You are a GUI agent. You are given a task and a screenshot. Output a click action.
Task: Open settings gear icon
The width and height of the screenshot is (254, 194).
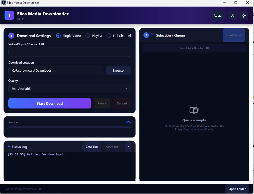tap(243, 16)
